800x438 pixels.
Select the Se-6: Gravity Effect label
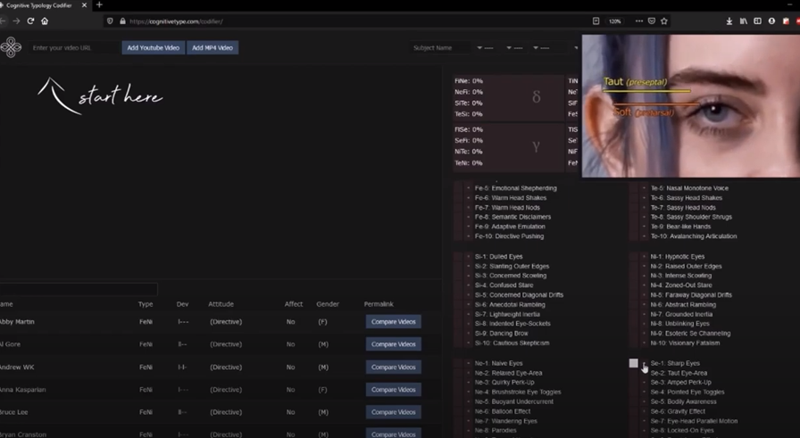(x=678, y=411)
